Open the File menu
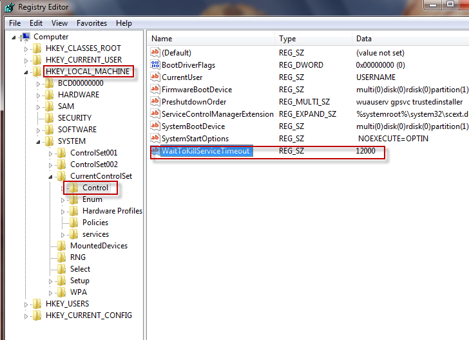The height and width of the screenshot is (340, 469). [15, 23]
